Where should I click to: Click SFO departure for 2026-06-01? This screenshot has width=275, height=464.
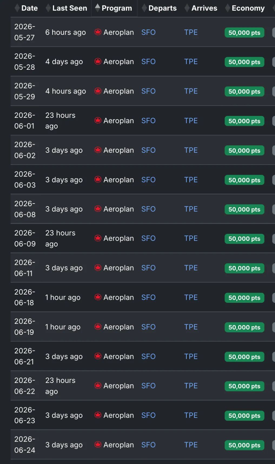tap(148, 121)
